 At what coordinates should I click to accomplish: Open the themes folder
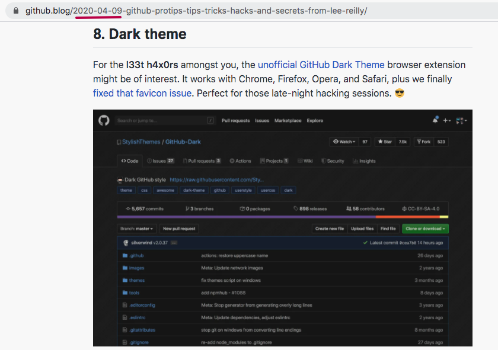click(137, 280)
